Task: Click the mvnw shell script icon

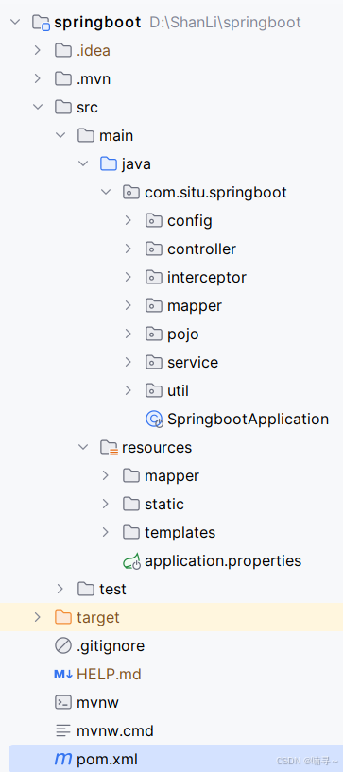Action: [x=63, y=702]
